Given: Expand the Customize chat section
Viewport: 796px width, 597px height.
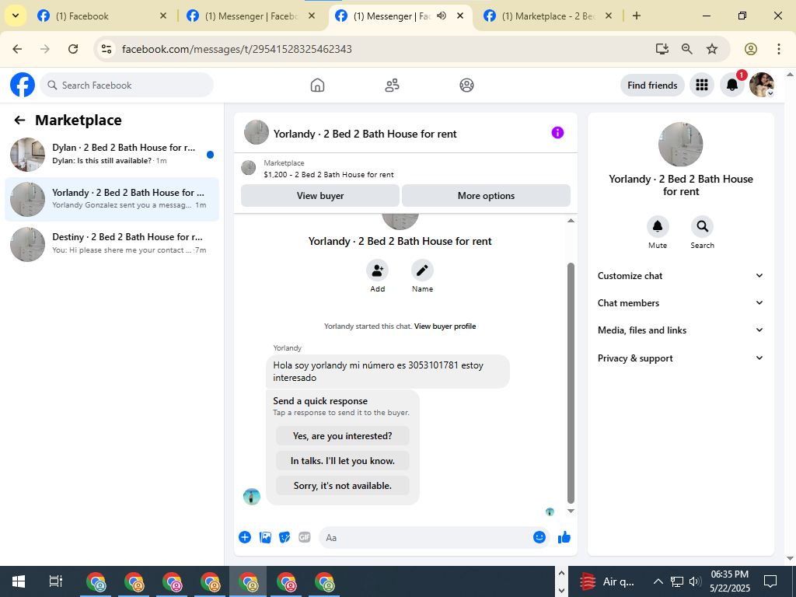Looking at the screenshot, I should 680,276.
